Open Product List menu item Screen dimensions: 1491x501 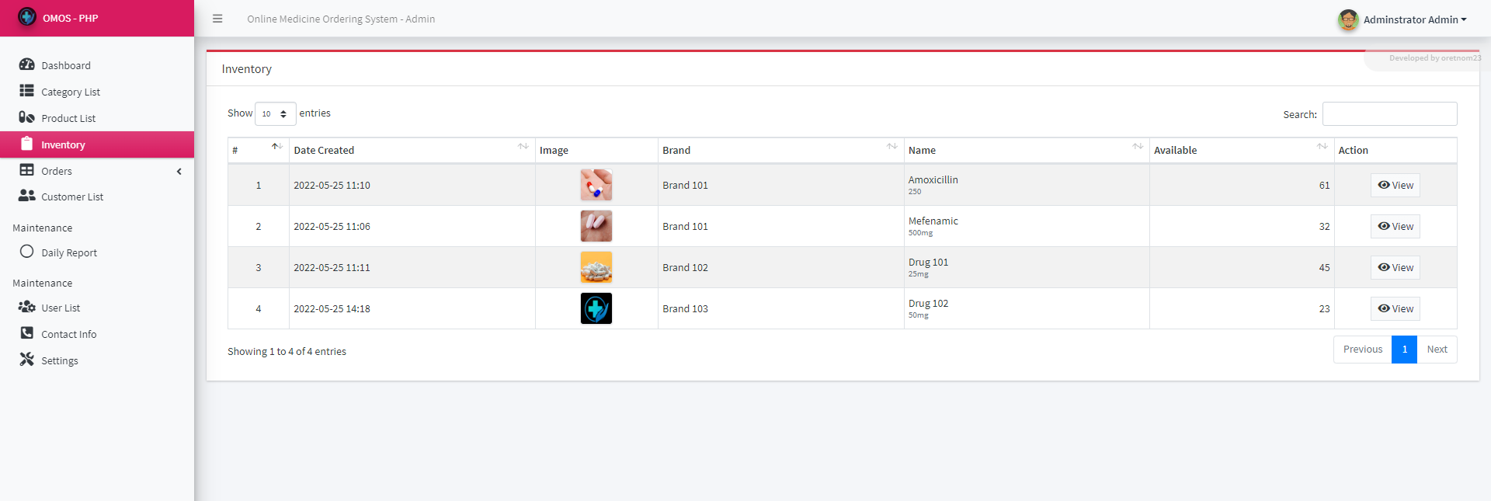click(97, 118)
